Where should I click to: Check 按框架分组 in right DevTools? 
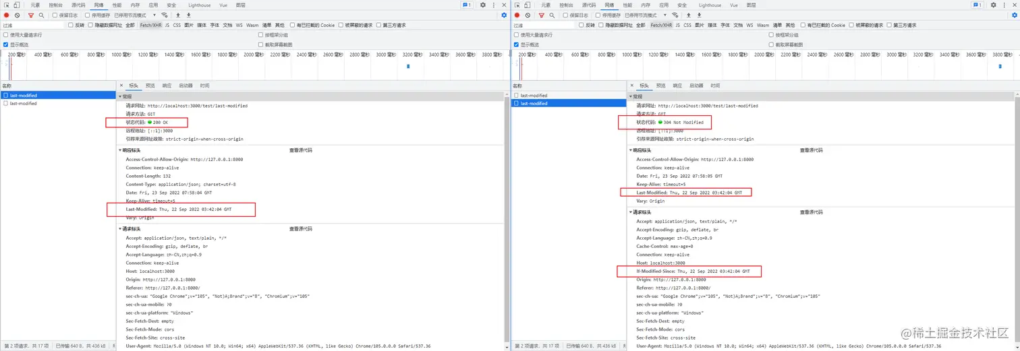(x=772, y=35)
